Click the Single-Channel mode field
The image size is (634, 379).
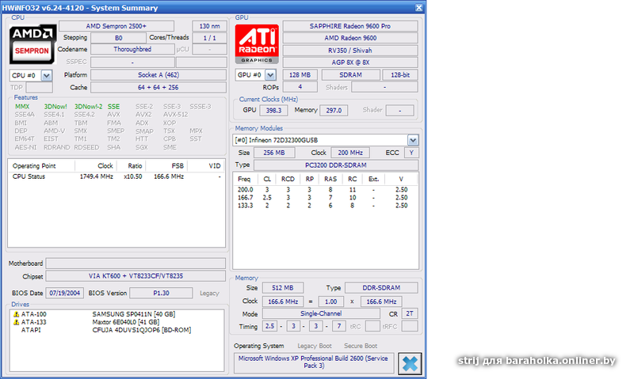pyautogui.click(x=321, y=313)
